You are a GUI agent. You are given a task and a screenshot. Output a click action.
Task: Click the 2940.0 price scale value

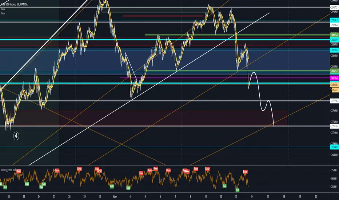coord(335,12)
